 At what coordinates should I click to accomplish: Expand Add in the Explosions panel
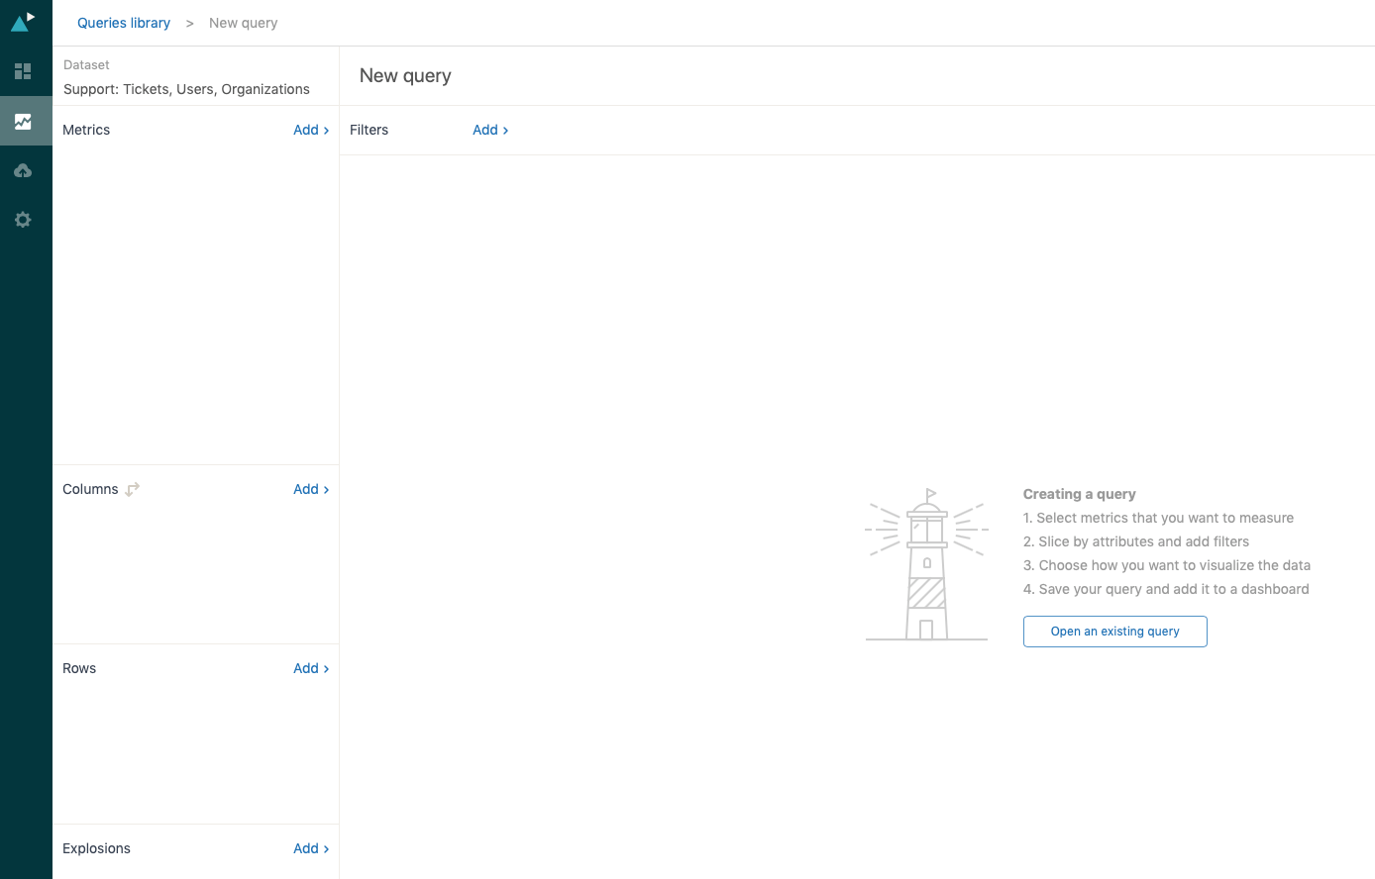point(310,848)
